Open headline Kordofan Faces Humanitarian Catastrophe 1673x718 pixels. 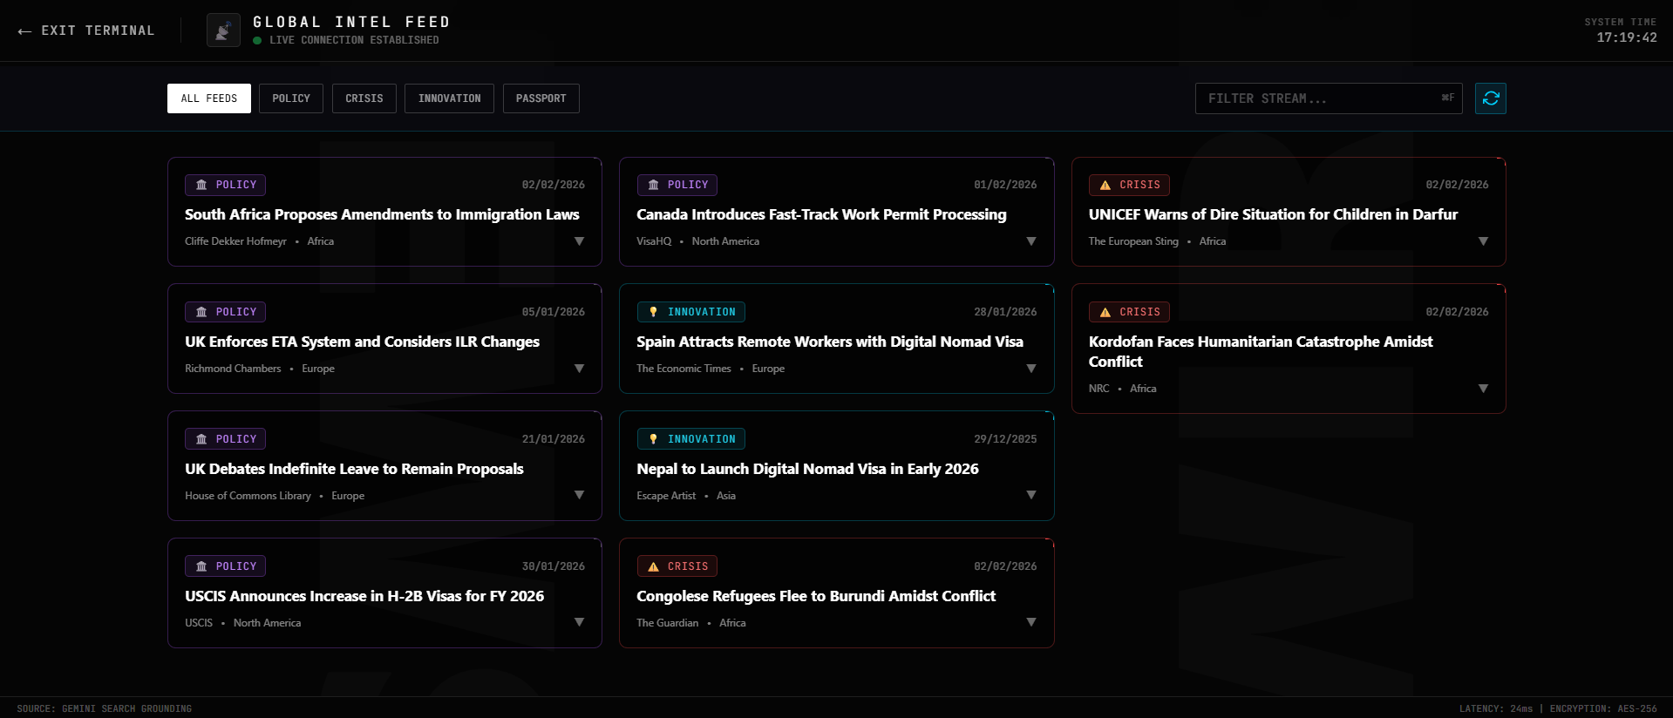(x=1261, y=351)
